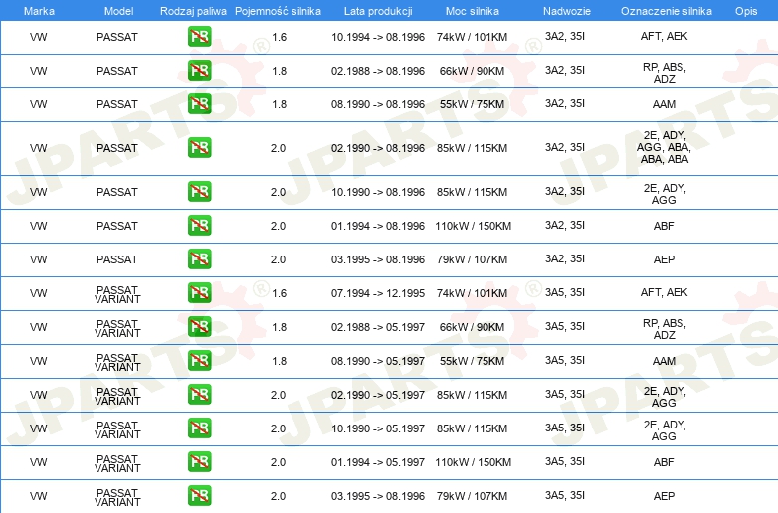Click 110kW / 150KM in 01.1994 -> 08.1996 row
Image resolution: width=778 pixels, height=513 pixels.
(473, 226)
